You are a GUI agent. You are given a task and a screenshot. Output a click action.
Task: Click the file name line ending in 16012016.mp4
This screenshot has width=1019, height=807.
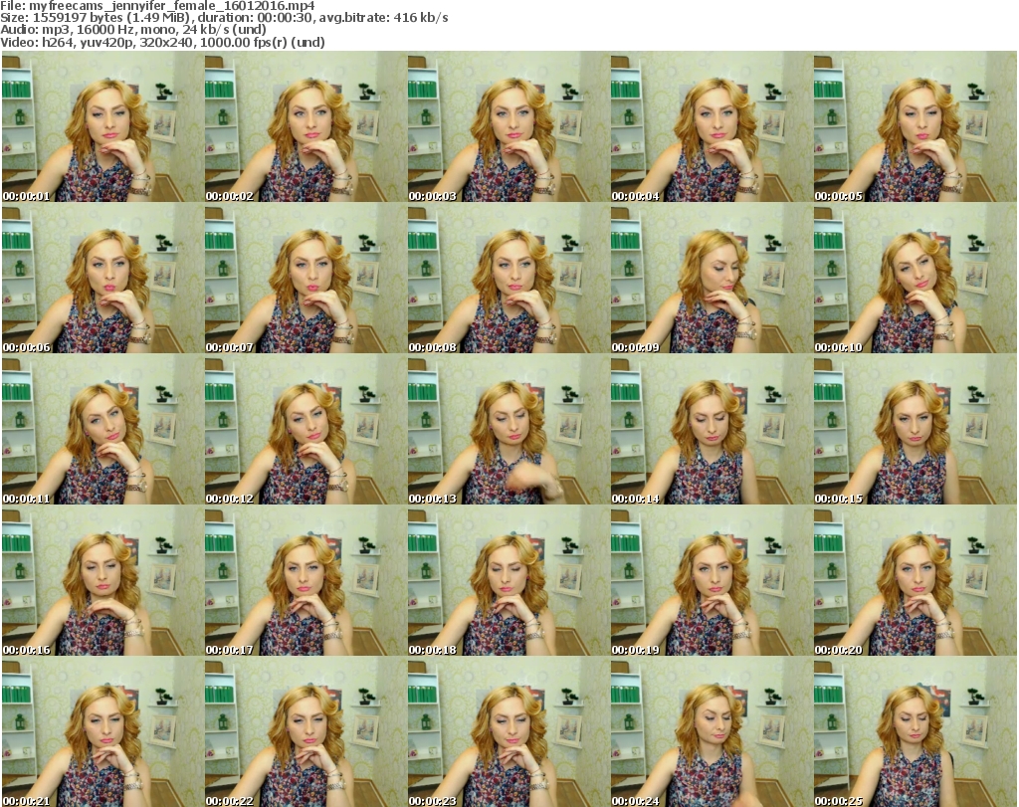pyautogui.click(x=158, y=6)
